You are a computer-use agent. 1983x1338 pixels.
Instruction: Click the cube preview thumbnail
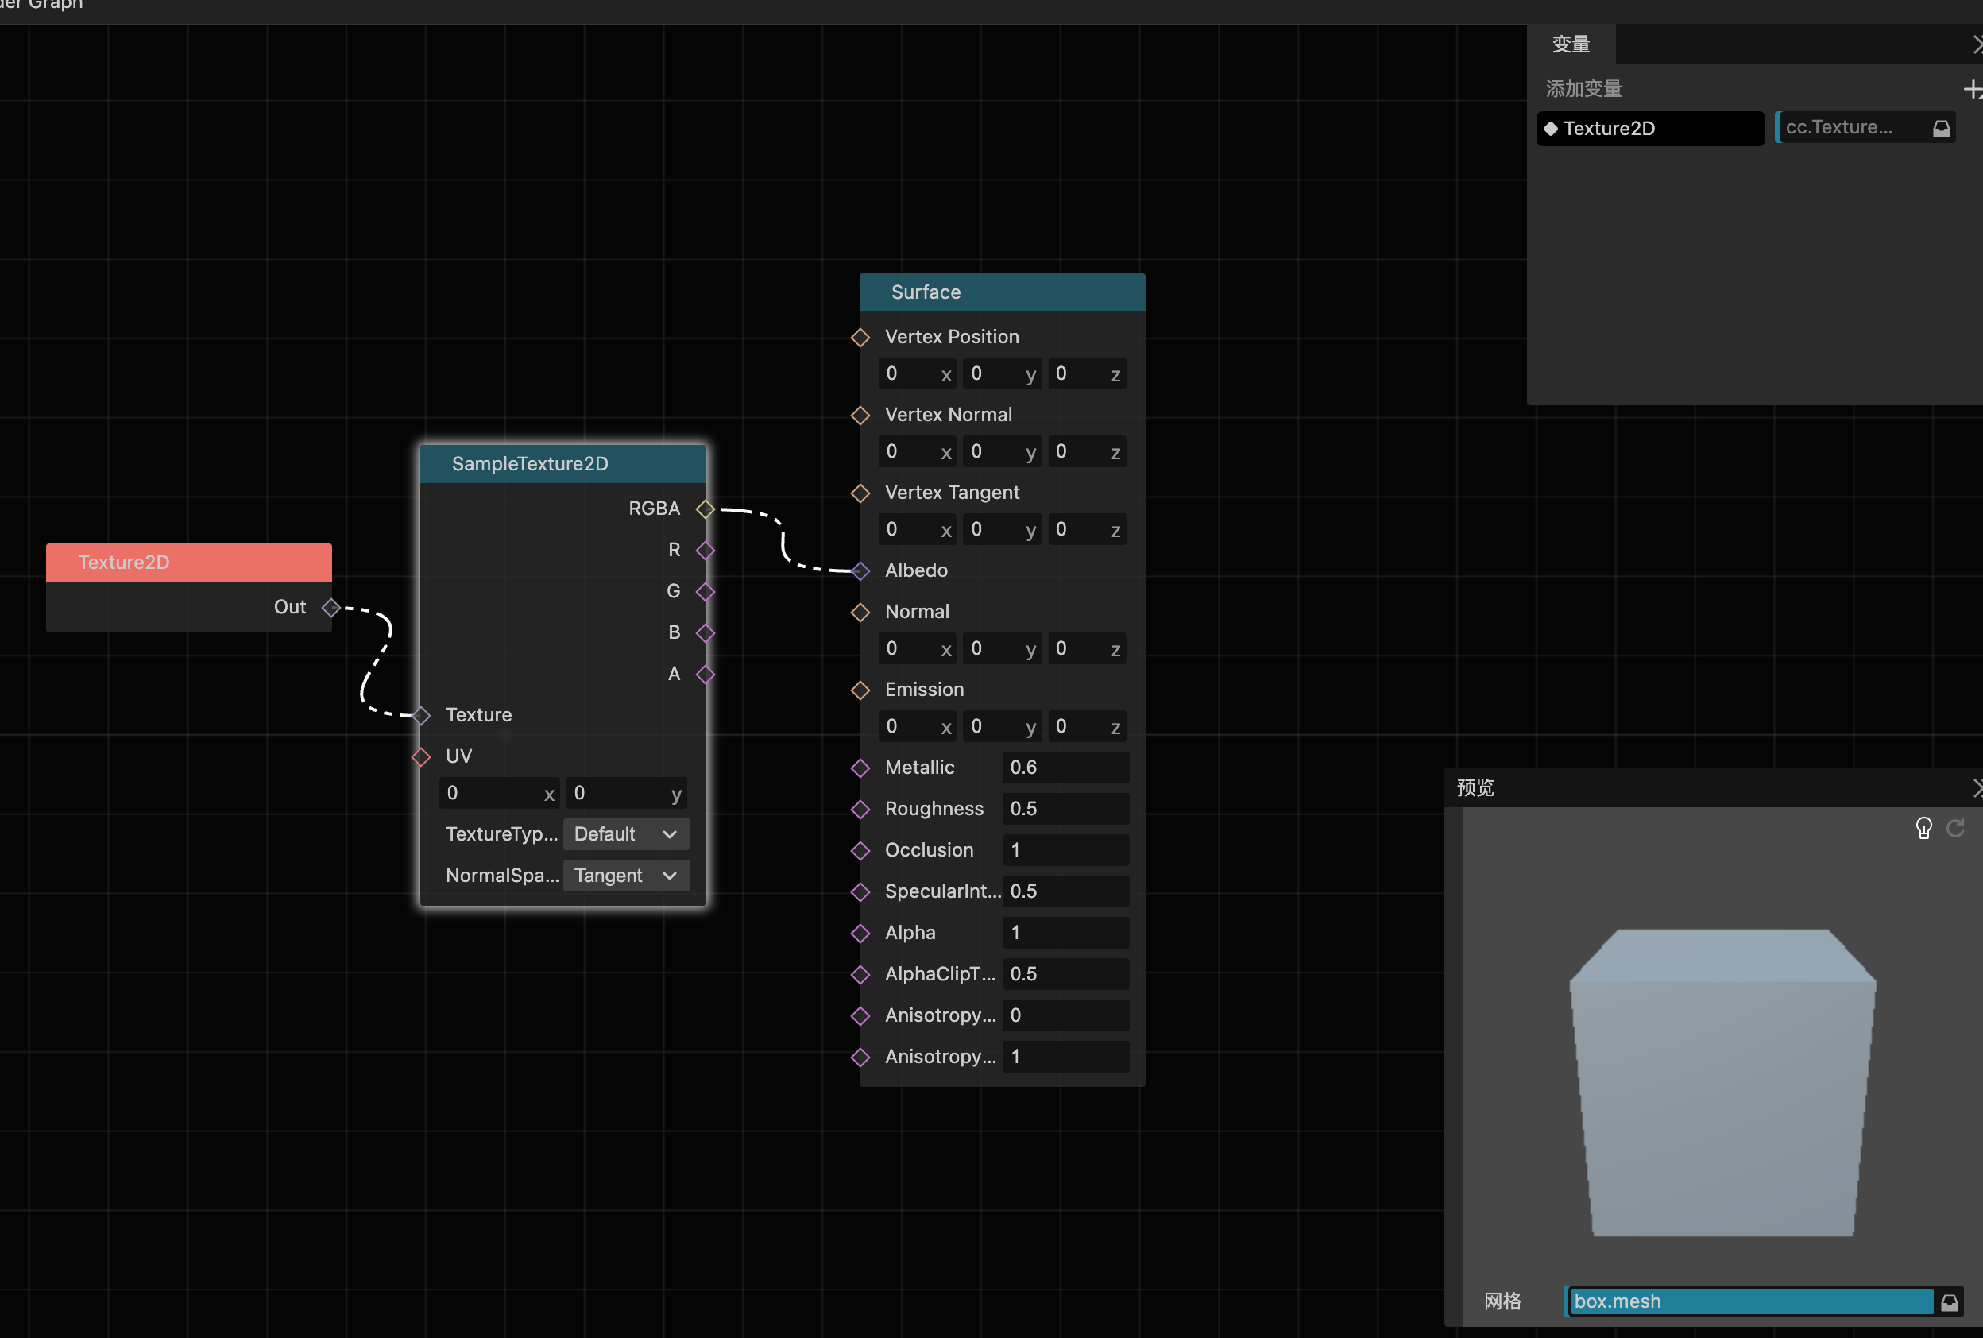(x=1721, y=1082)
